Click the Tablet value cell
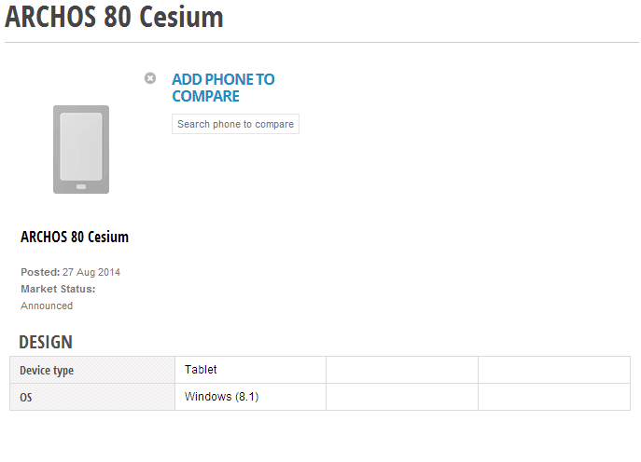The width and height of the screenshot is (641, 462). (x=251, y=370)
